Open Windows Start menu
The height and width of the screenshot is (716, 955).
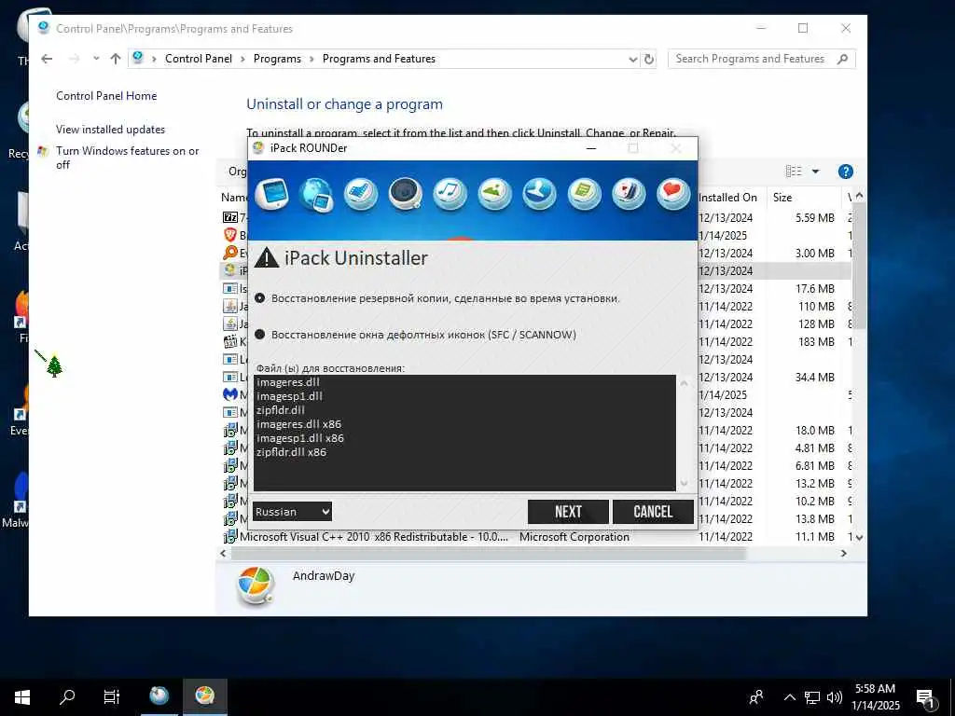point(22,697)
